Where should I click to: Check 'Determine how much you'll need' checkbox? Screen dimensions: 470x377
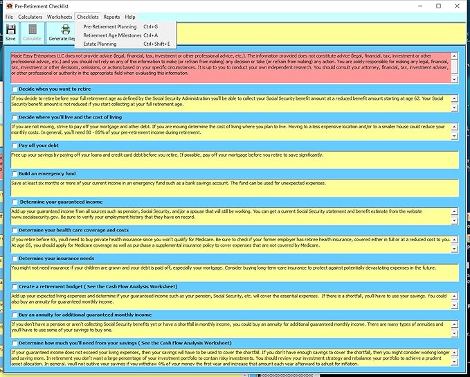click(x=15, y=343)
